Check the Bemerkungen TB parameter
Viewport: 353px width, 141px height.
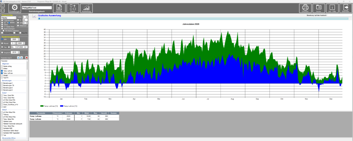point(2,85)
